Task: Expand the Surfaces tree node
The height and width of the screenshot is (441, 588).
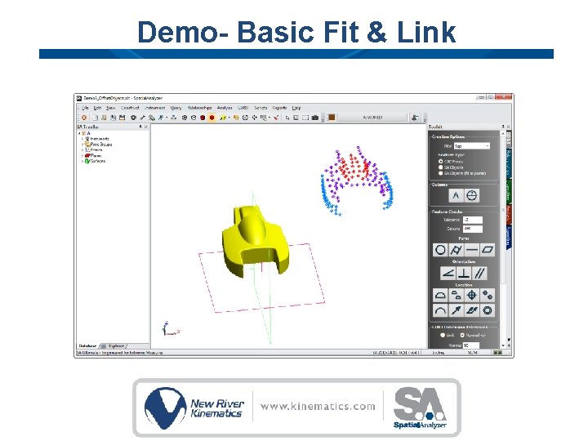Action: click(82, 161)
